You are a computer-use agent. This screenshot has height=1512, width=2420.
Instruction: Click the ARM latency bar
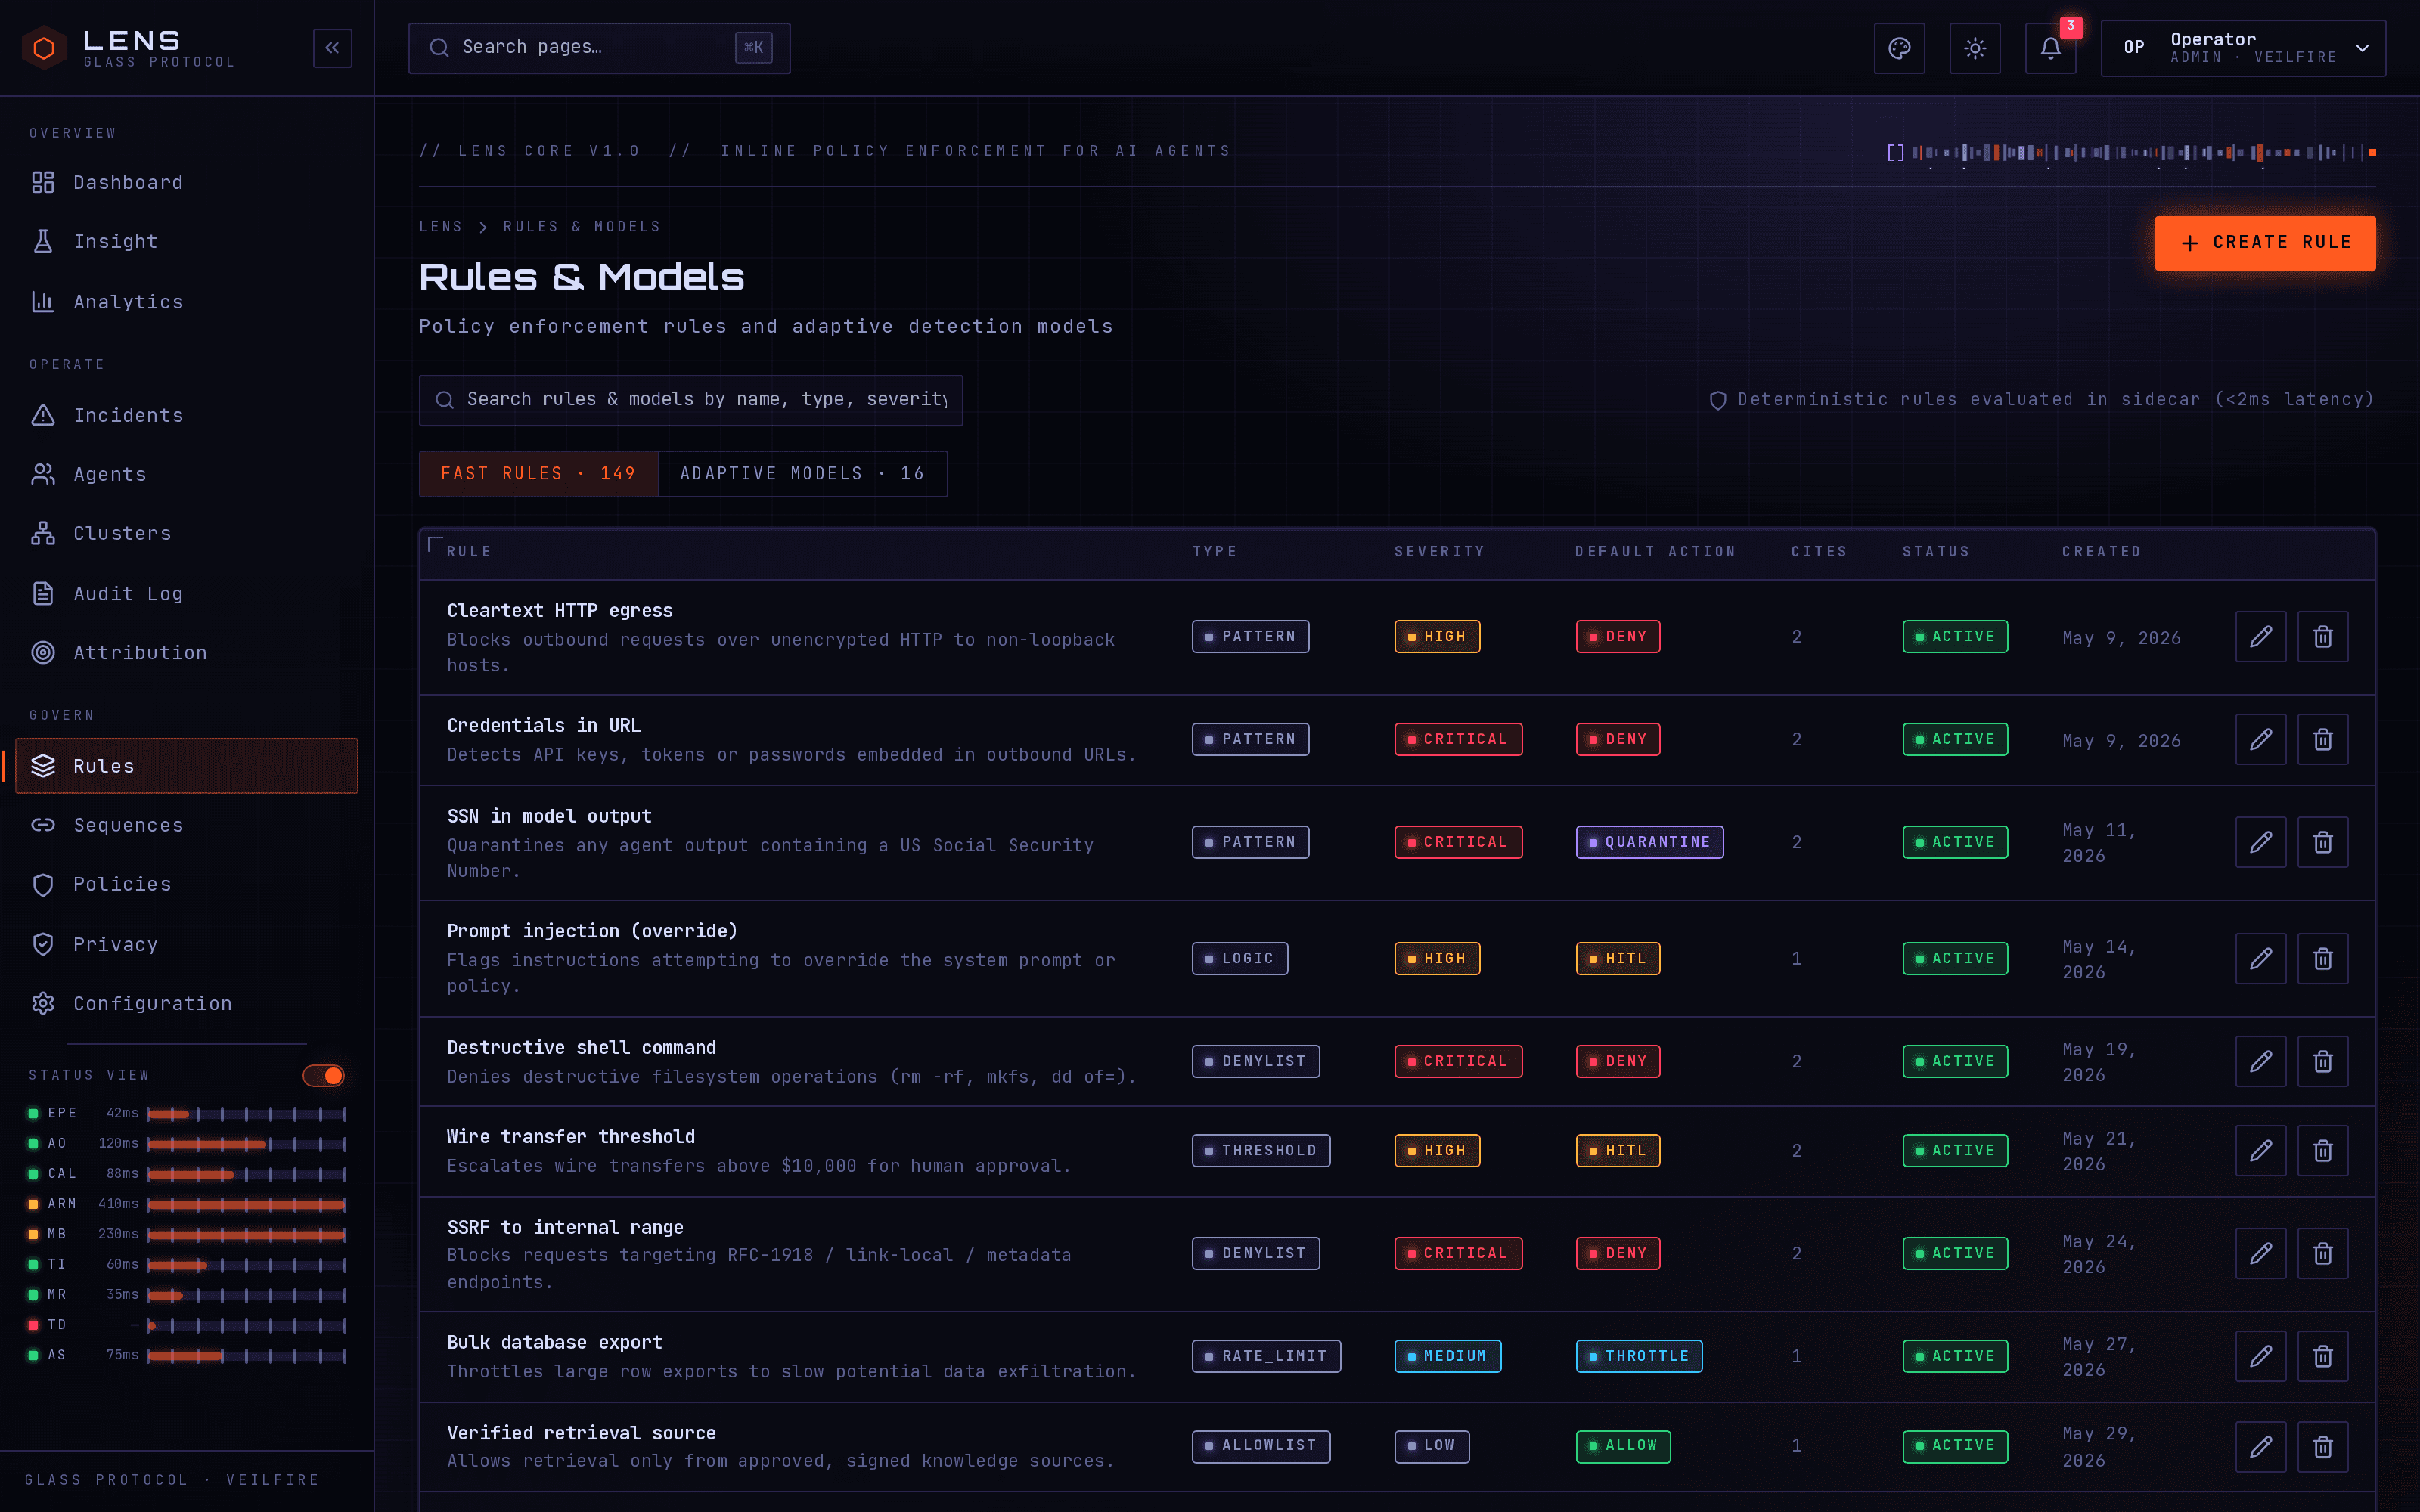[246, 1204]
